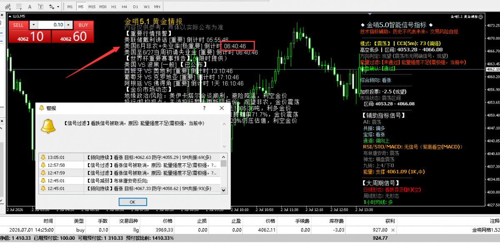Click the 金哨5.1 黄金情报 heading
This screenshot has width=500, height=246.
pyautogui.click(x=153, y=21)
